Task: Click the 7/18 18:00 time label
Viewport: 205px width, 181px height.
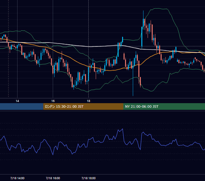Action: pyautogui.click(x=89, y=178)
